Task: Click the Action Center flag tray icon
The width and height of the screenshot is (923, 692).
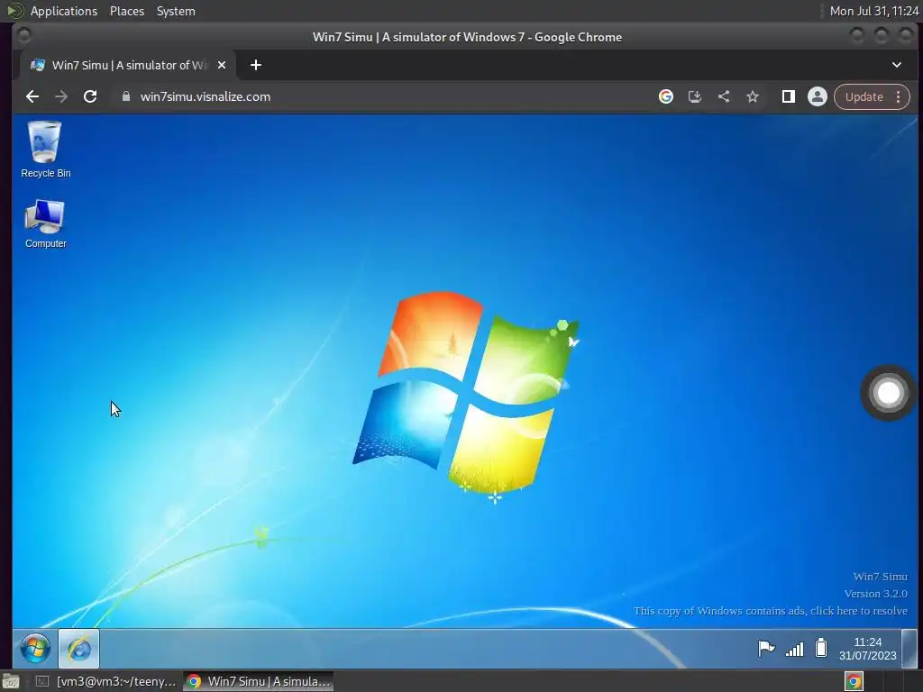Action: (x=766, y=649)
